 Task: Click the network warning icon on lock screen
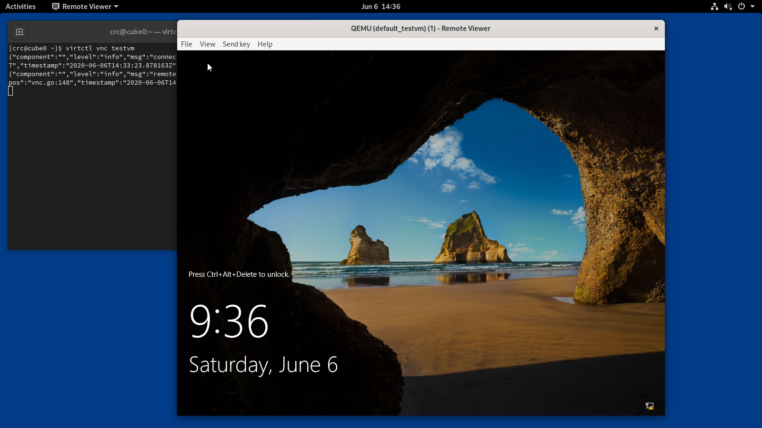[x=650, y=406]
